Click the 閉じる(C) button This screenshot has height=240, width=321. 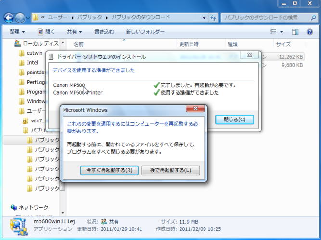click(234, 120)
